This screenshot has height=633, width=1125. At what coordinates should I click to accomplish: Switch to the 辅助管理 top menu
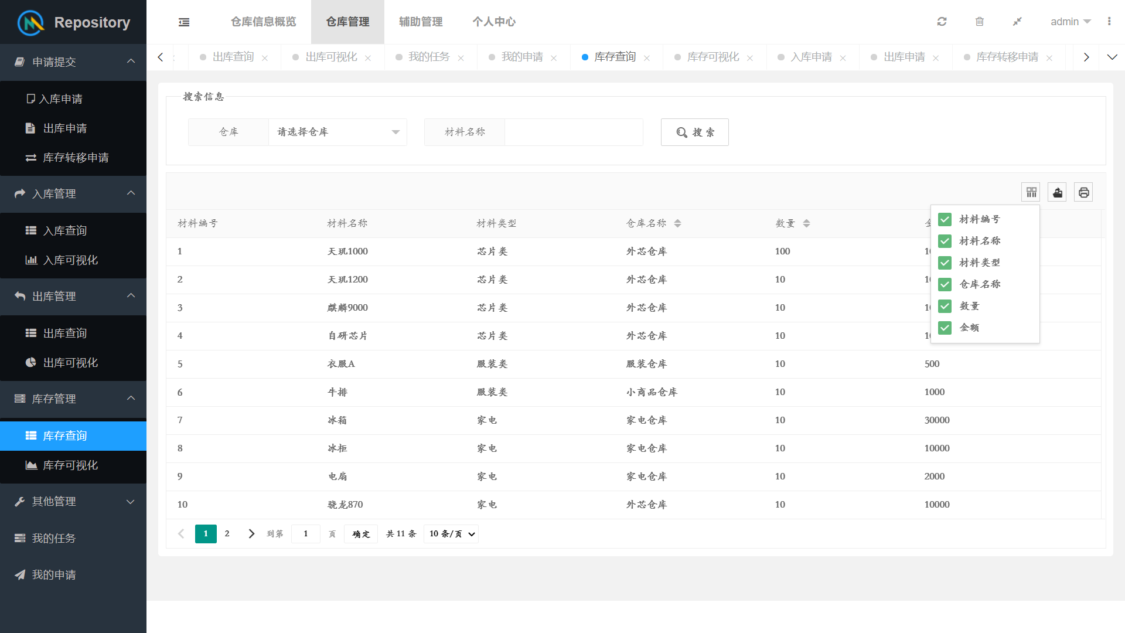click(420, 22)
